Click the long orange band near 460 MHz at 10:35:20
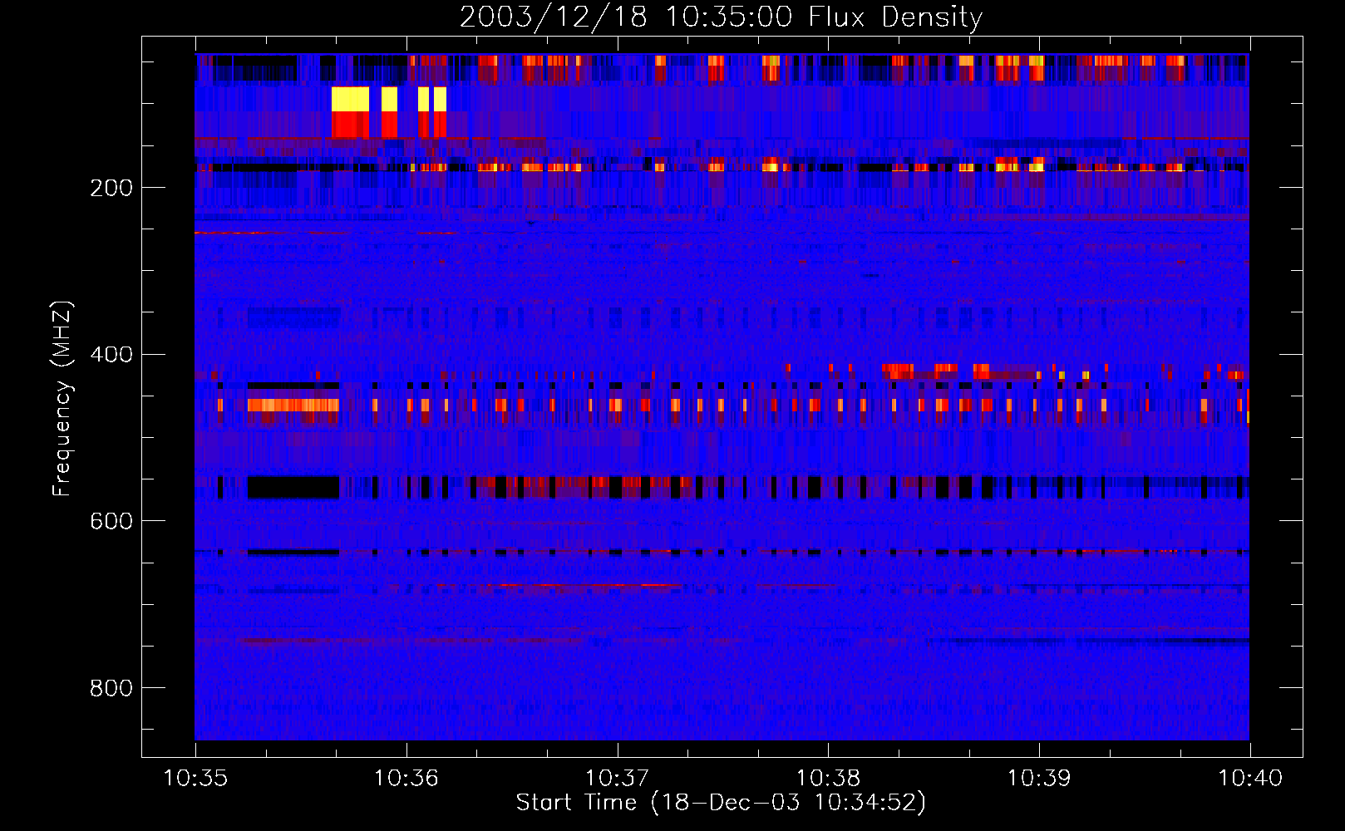The height and width of the screenshot is (831, 1345). point(293,406)
